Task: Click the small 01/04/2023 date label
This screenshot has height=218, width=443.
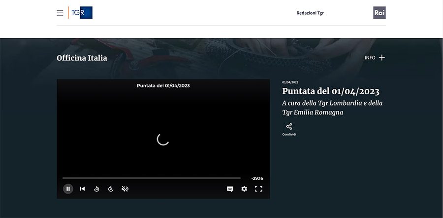Action: coord(290,82)
